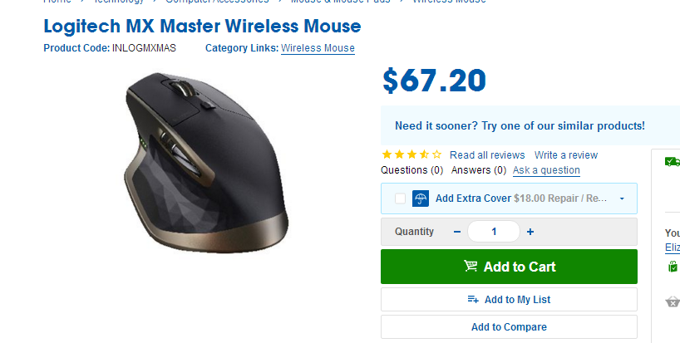Click Ask a question link
Viewport: 680px width, 343px height.
[546, 170]
